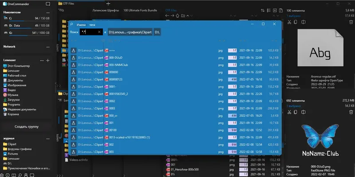Viewport: 355px width, 177px height.
Task: Open Музыка in favorites
Action: coord(11,95)
